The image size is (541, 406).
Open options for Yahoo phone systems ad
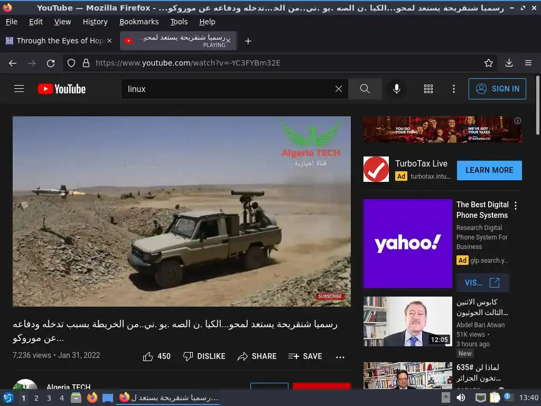(516, 206)
